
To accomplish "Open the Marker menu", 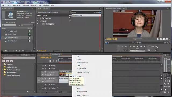I will (33, 5).
